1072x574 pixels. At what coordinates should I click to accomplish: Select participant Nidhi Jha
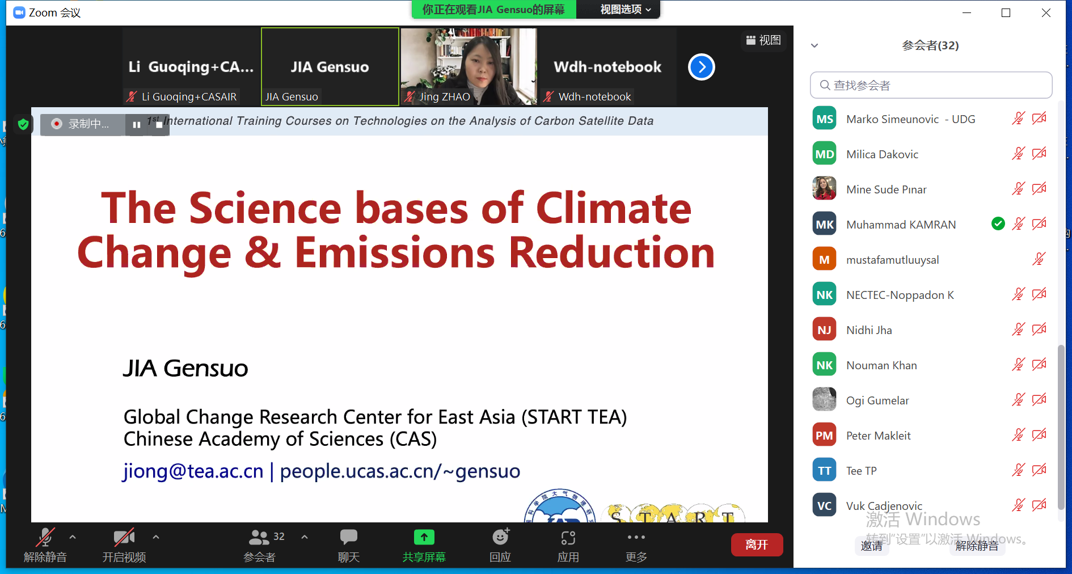click(x=931, y=330)
